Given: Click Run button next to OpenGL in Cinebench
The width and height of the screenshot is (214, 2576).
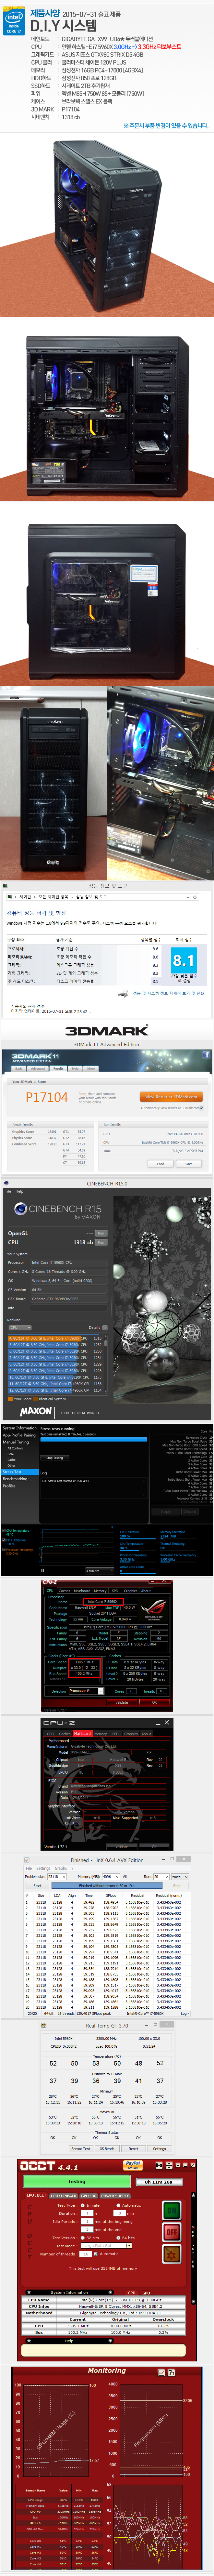Looking at the screenshot, I should (101, 1233).
